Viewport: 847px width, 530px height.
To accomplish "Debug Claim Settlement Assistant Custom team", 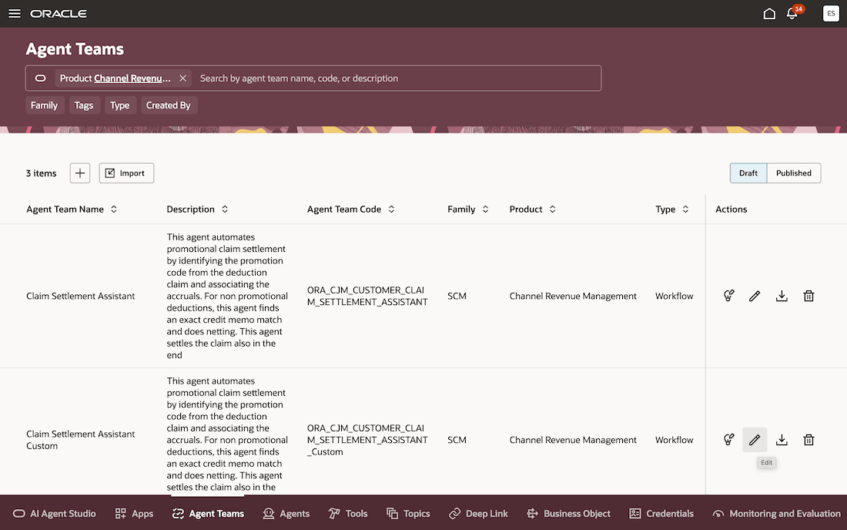I will [728, 439].
